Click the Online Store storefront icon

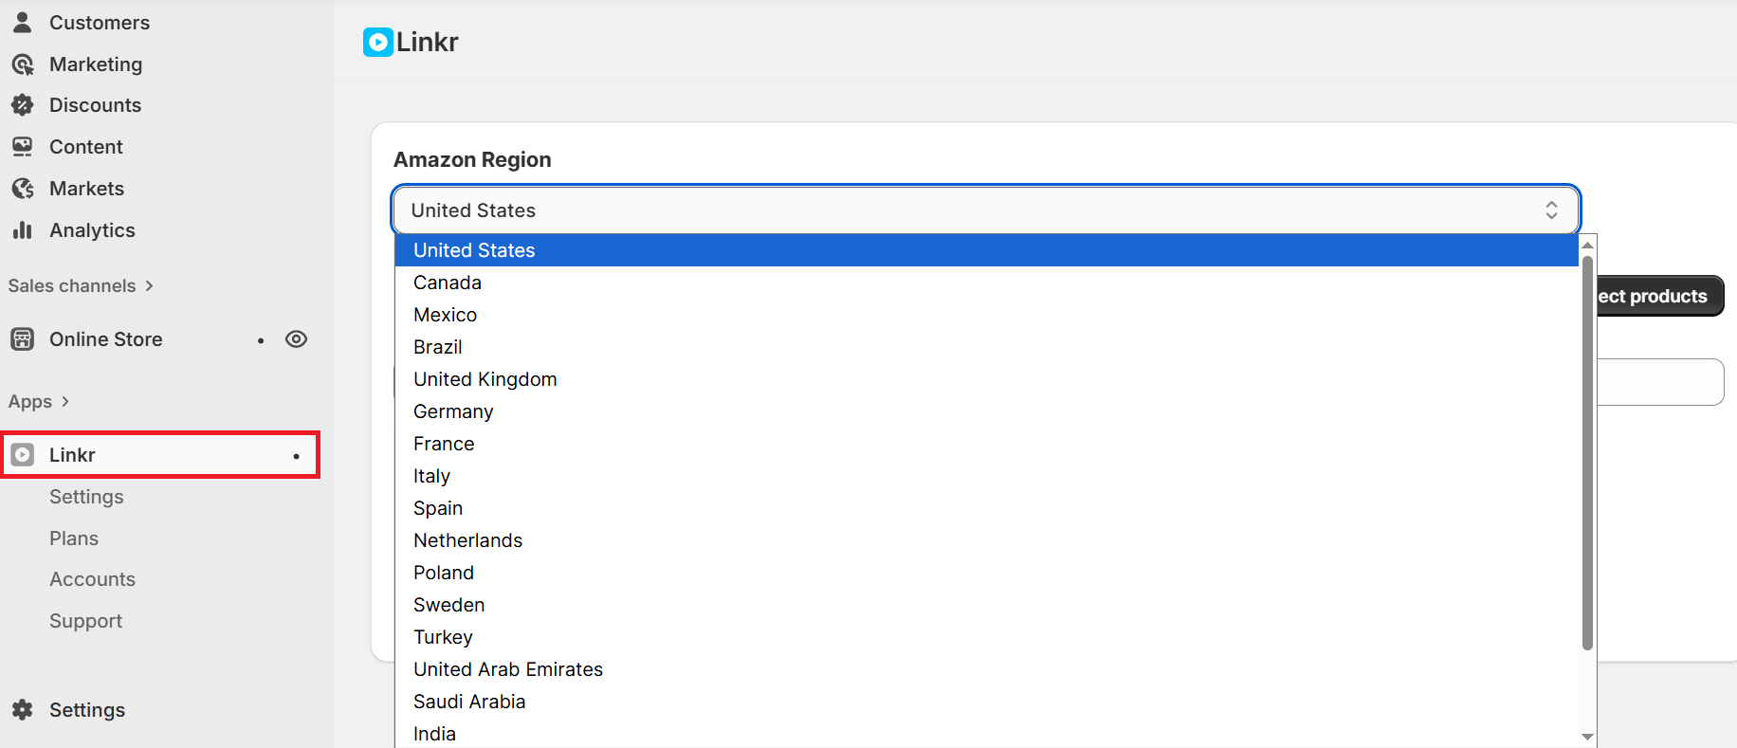(x=23, y=339)
